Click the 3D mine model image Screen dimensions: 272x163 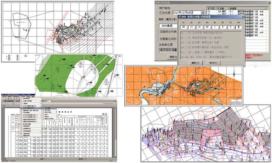(206, 134)
